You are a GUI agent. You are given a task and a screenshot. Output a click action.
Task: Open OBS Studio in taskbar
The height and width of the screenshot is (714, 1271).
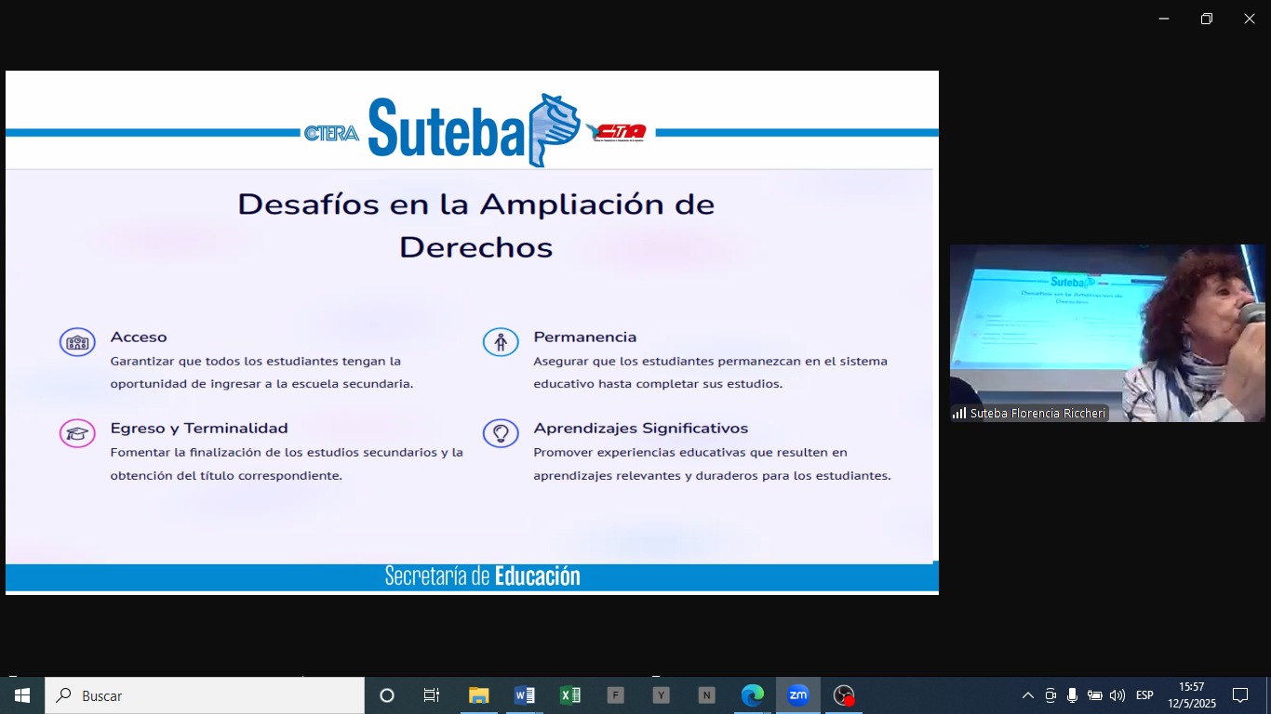coord(843,695)
